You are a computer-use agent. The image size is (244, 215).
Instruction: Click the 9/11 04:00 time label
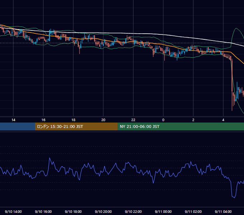(223, 211)
